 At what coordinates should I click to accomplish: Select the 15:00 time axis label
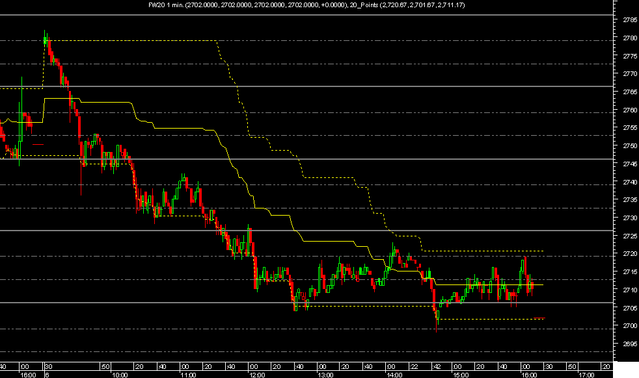coord(461,375)
